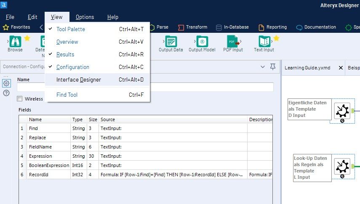Toggle Results panel in View menu

[x=97, y=54]
